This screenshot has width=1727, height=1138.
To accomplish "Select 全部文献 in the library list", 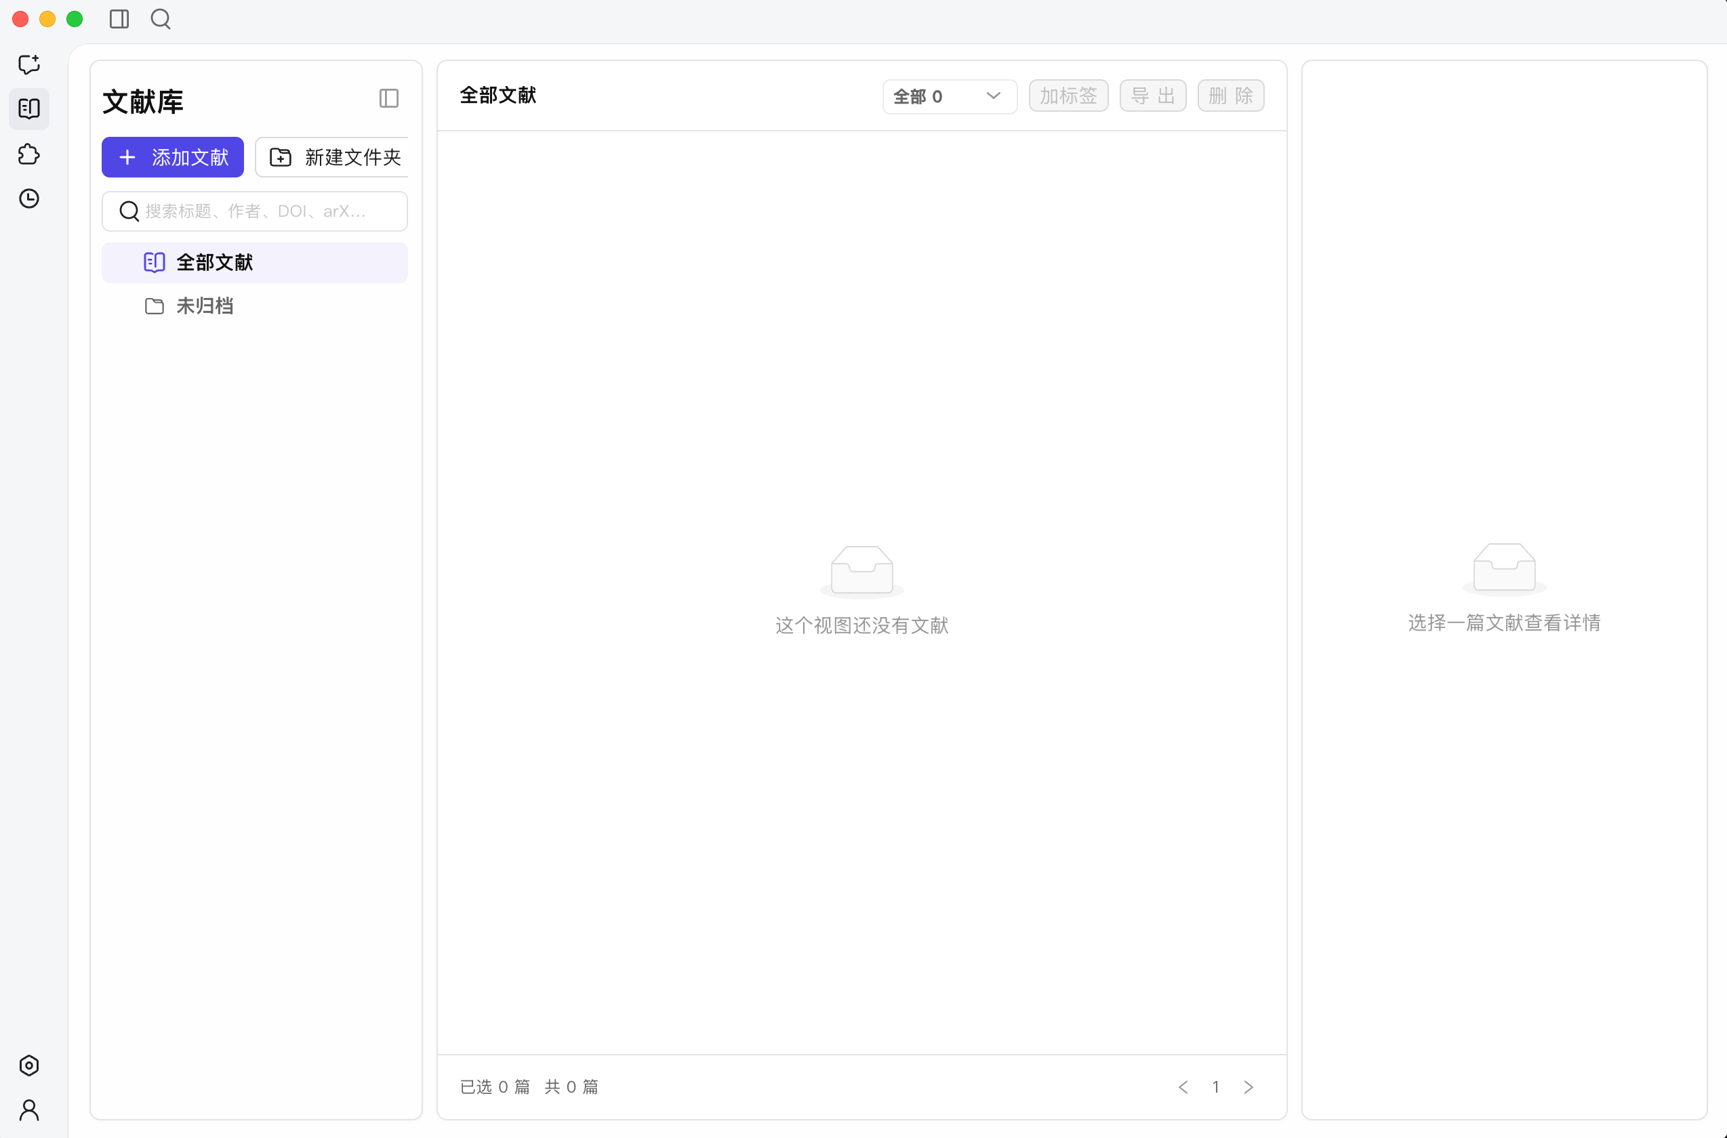I will coord(255,263).
